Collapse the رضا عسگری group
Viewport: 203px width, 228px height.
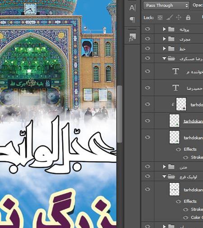(x=164, y=58)
